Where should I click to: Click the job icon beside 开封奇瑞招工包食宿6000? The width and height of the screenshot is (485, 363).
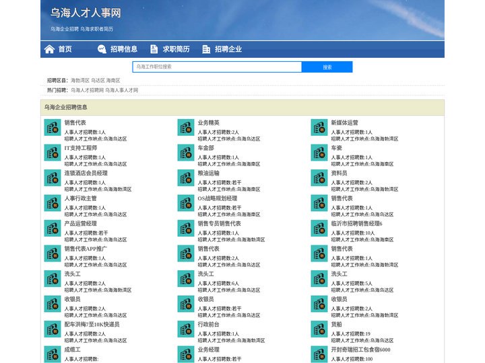(x=319, y=354)
